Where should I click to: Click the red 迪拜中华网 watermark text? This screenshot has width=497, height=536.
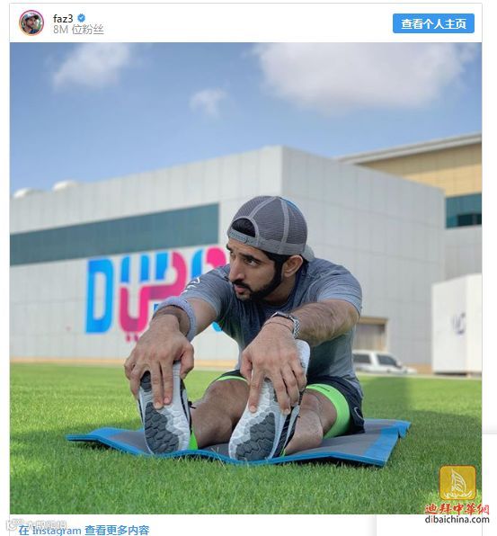coord(457,509)
